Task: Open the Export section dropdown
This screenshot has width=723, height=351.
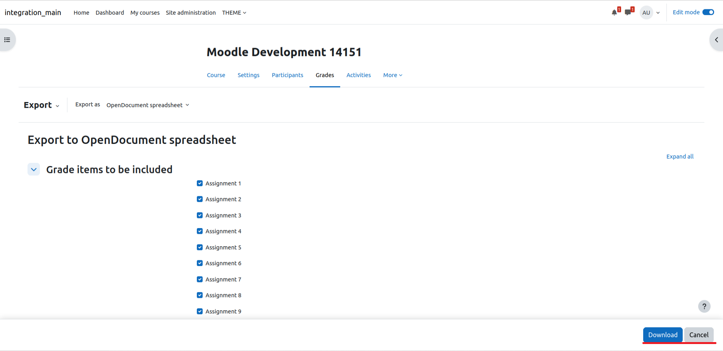Action: click(41, 105)
